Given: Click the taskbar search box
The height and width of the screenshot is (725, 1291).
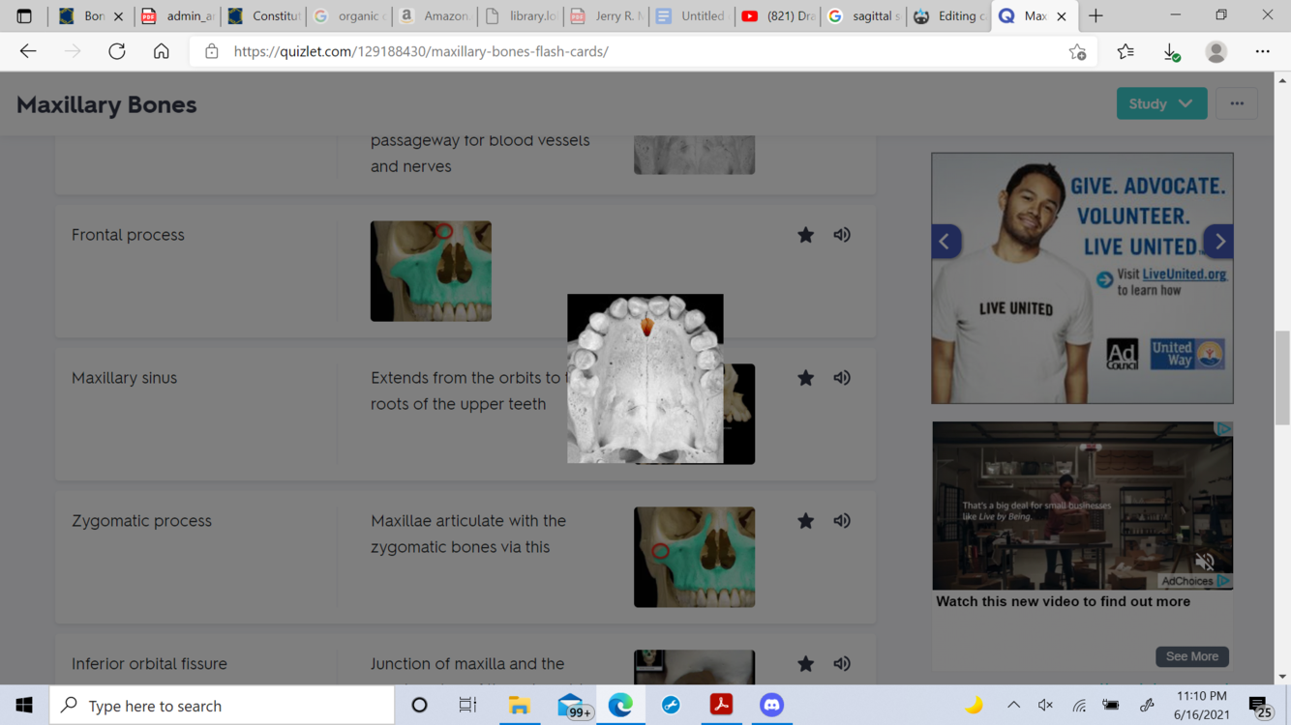Looking at the screenshot, I should 223,706.
